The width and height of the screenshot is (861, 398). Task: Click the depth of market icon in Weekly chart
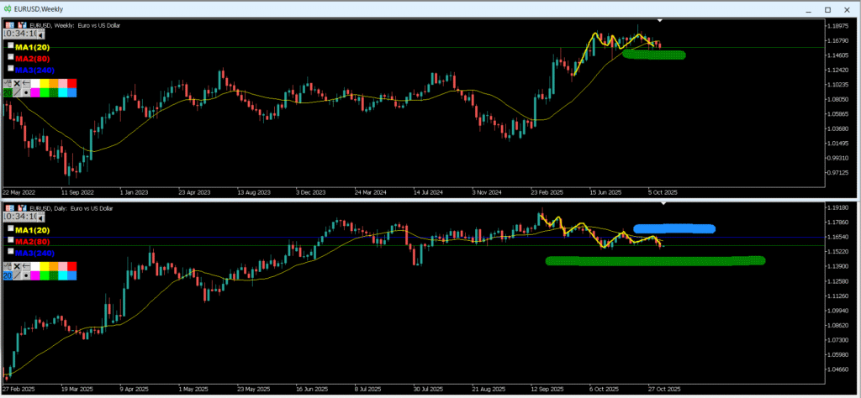pos(10,25)
